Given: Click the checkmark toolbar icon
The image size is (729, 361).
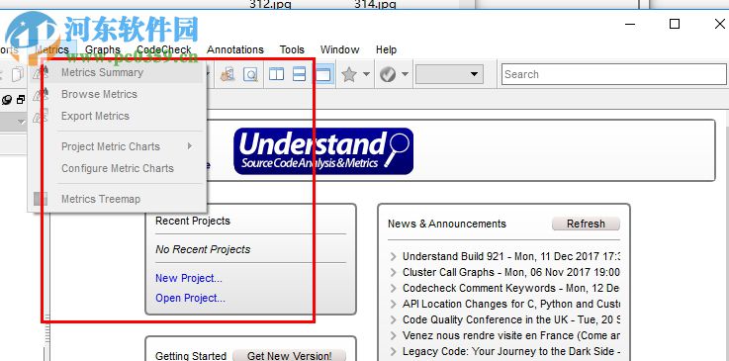Looking at the screenshot, I should click(x=388, y=74).
